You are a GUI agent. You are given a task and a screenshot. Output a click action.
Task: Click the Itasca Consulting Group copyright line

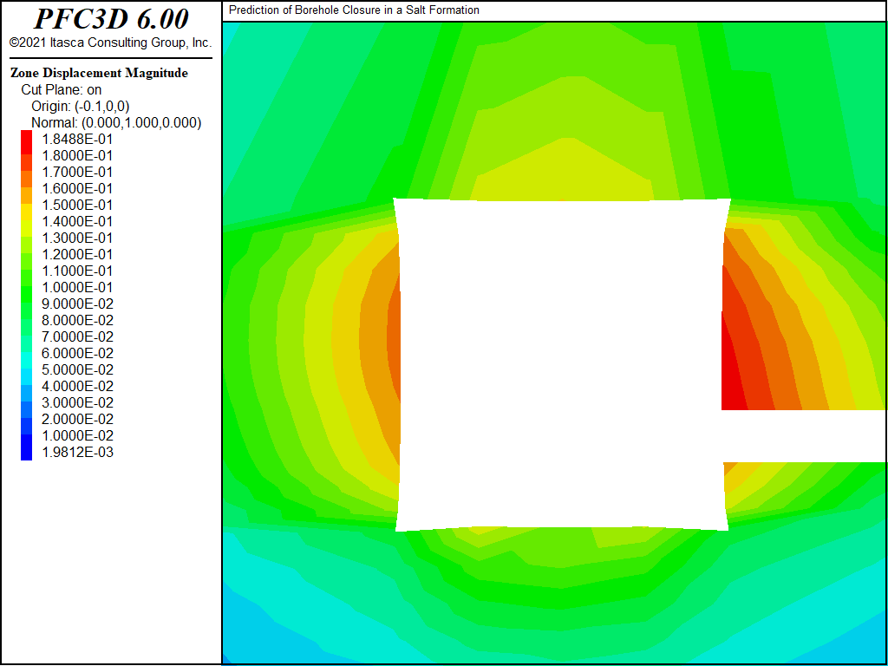[x=110, y=42]
